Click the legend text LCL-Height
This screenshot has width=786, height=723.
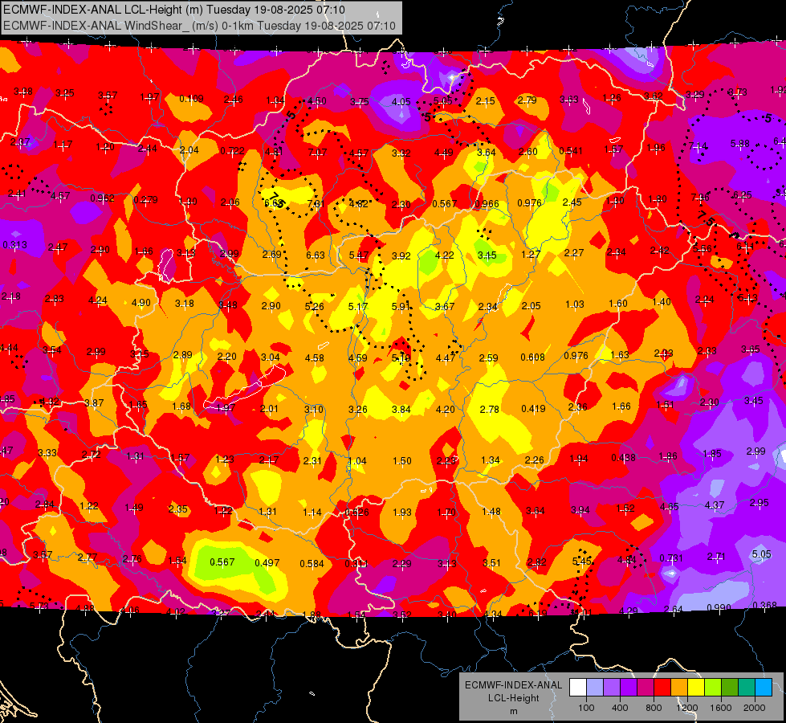coord(513,698)
